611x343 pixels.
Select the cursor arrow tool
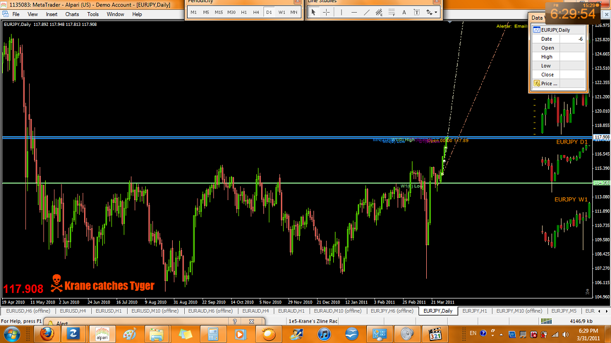point(313,13)
